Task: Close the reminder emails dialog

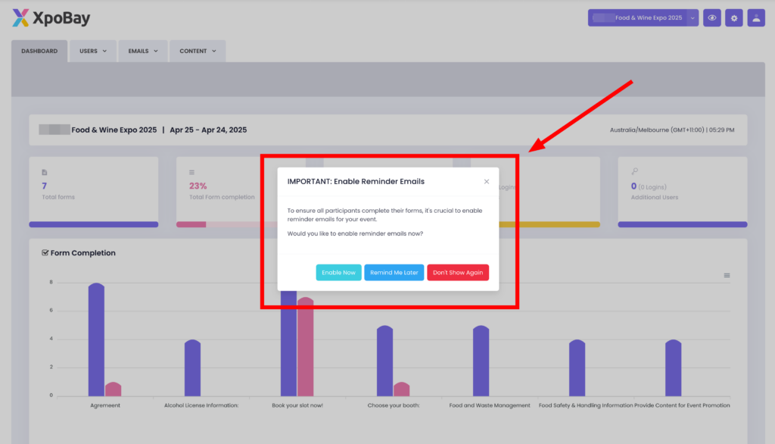Action: [487, 182]
